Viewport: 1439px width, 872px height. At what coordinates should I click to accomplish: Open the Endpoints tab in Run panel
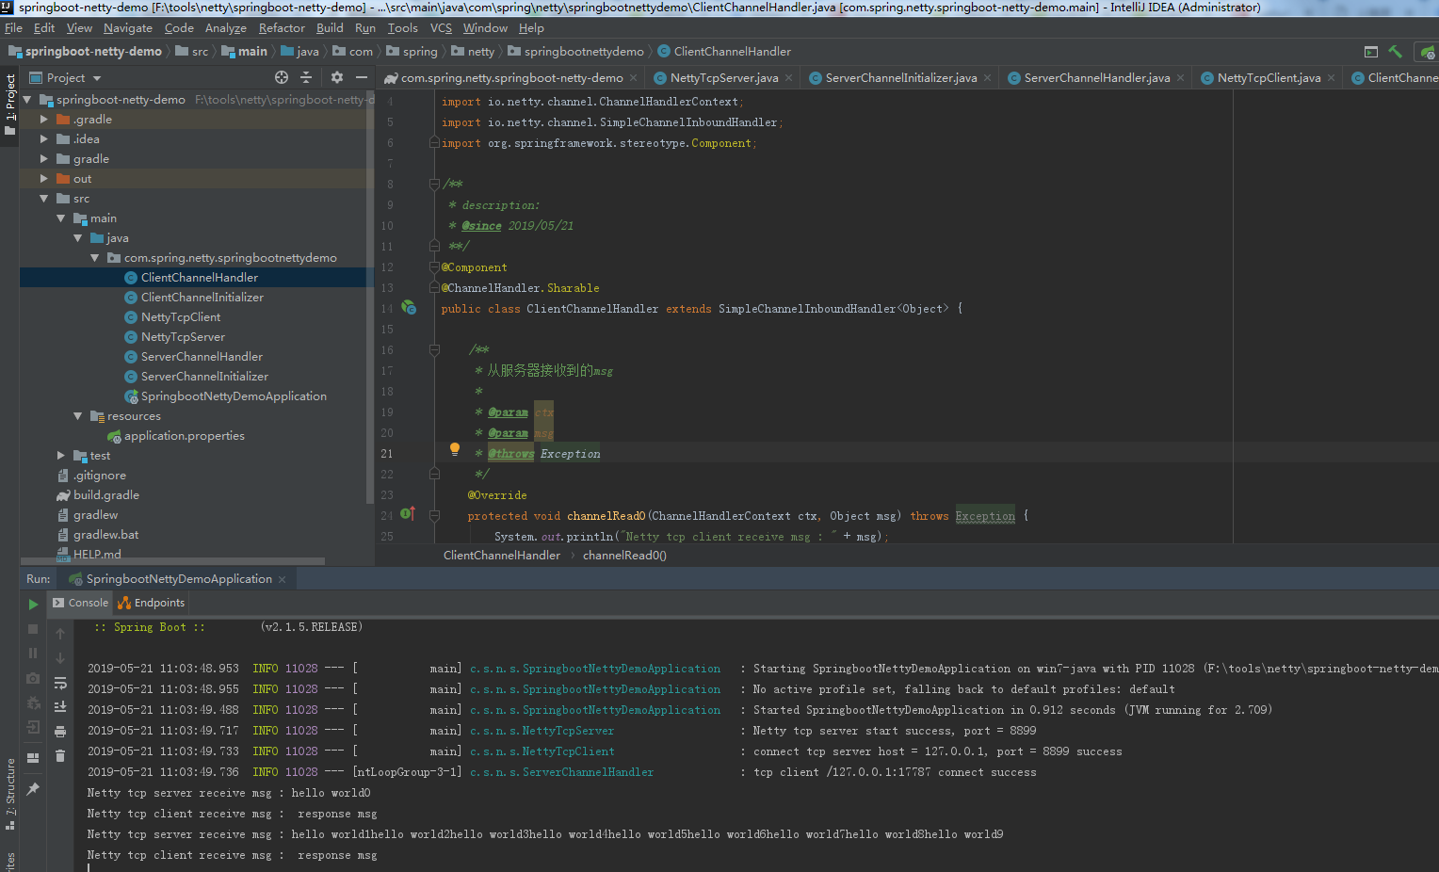pyautogui.click(x=152, y=603)
